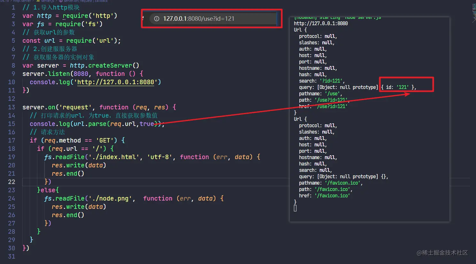Screen dimensions: 476x264
Task: Click http.createServer() on line 8
Action: 104,65
